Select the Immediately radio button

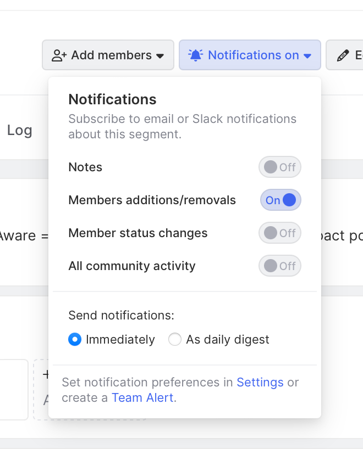pyautogui.click(x=75, y=340)
